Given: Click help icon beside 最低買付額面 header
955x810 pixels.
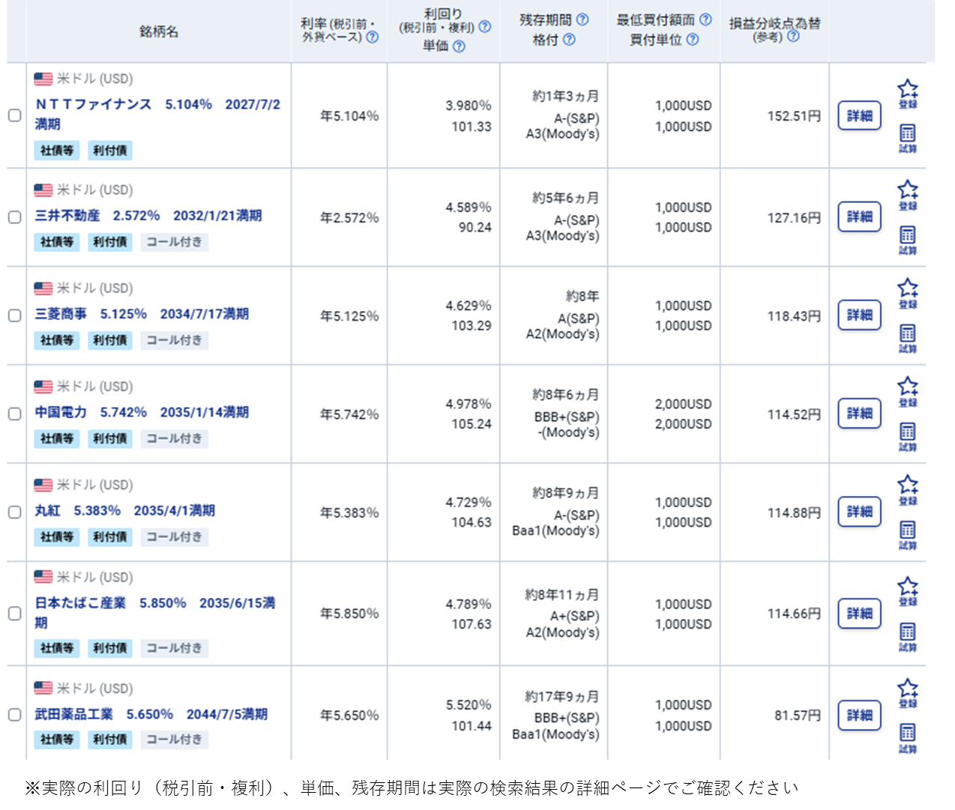Looking at the screenshot, I should (705, 20).
